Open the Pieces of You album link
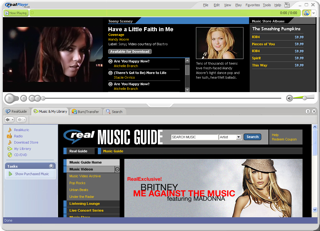Viewport: 320px width, 231px height. (263, 44)
